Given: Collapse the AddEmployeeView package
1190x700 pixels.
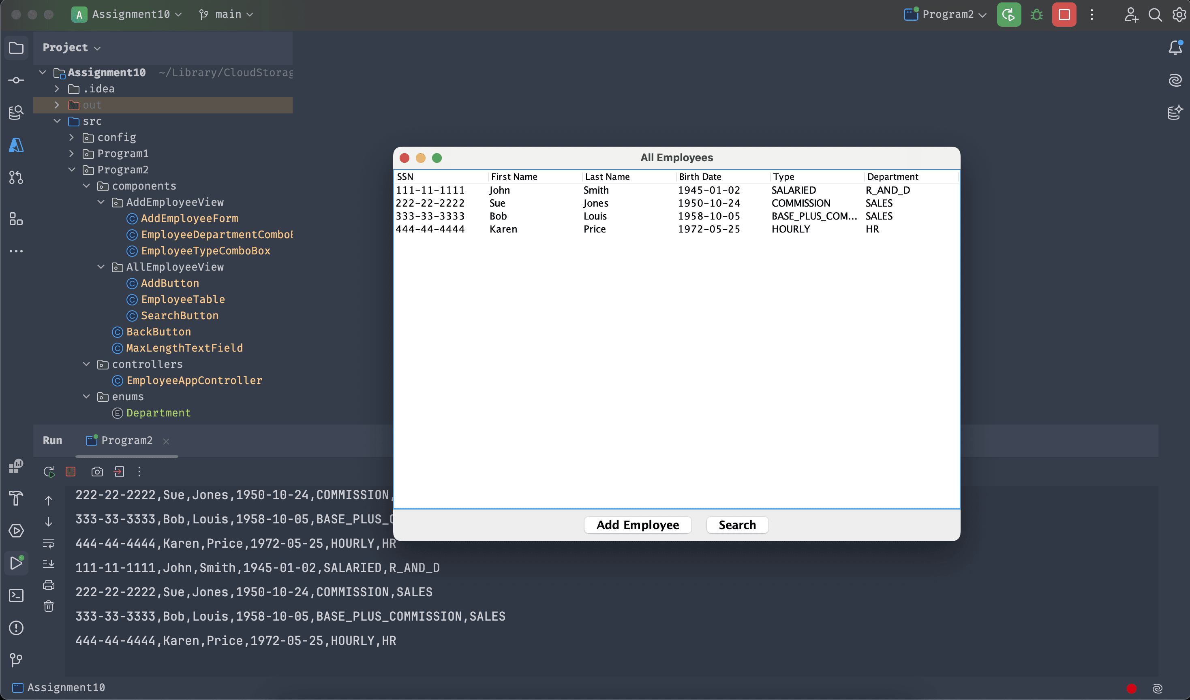Looking at the screenshot, I should point(101,202).
